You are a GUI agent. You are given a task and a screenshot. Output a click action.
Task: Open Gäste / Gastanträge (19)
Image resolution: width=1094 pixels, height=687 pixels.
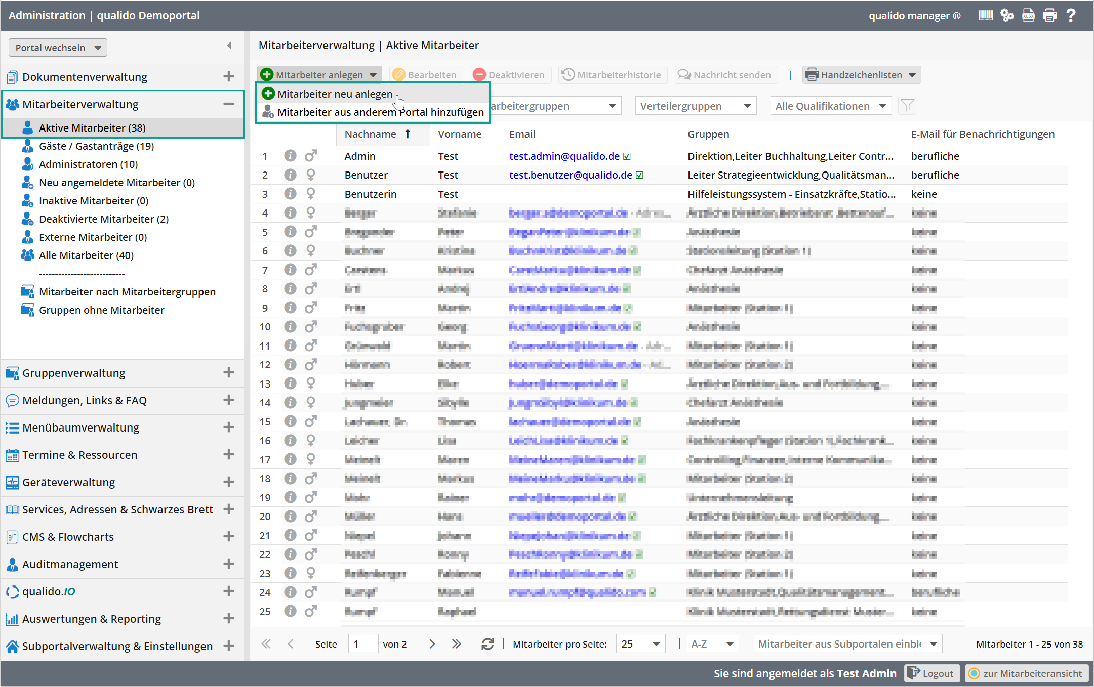(x=96, y=146)
